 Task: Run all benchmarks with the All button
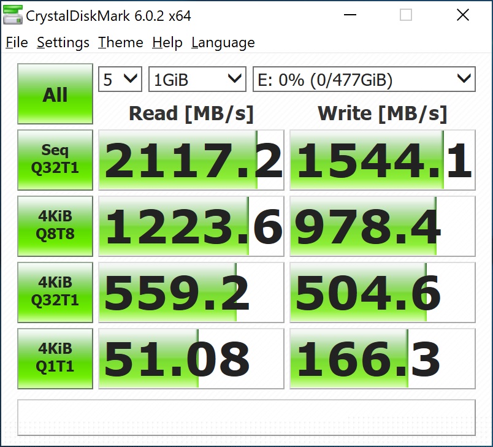point(55,94)
